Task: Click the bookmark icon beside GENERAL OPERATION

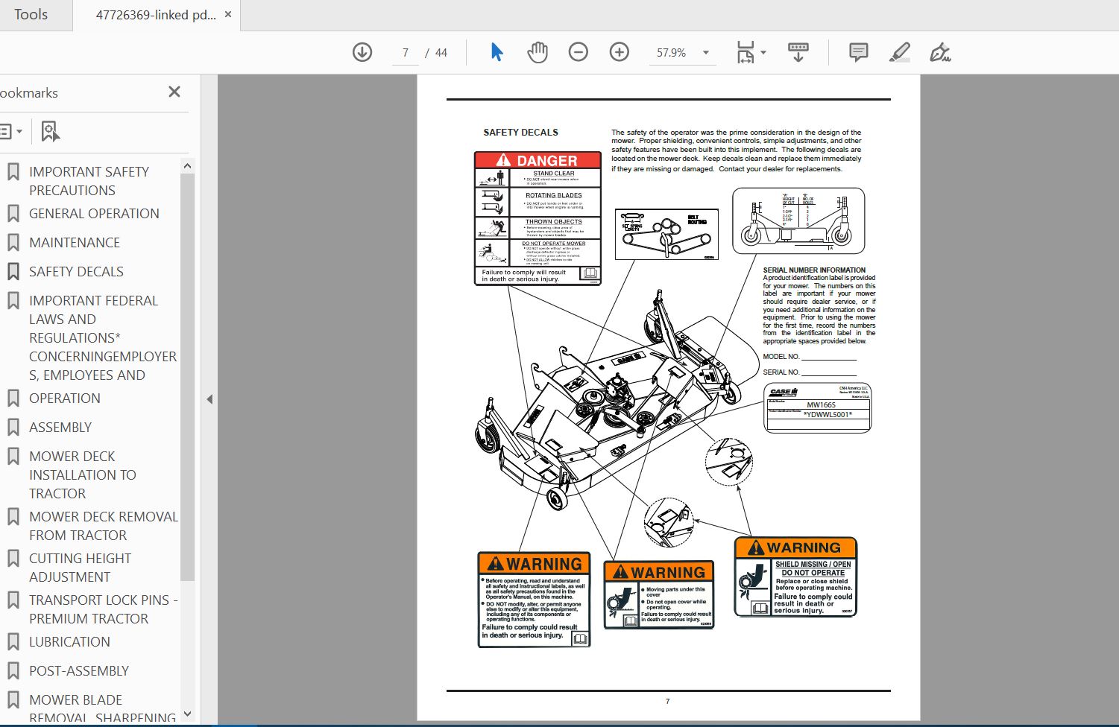Action: pyautogui.click(x=13, y=214)
